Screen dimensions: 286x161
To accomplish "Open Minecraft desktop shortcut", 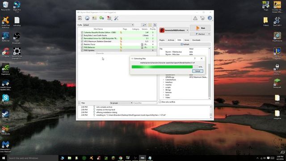I will click(277, 84).
